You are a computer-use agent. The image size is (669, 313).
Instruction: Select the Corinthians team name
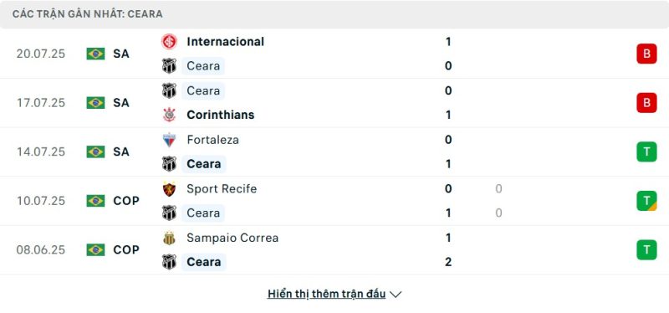220,115
